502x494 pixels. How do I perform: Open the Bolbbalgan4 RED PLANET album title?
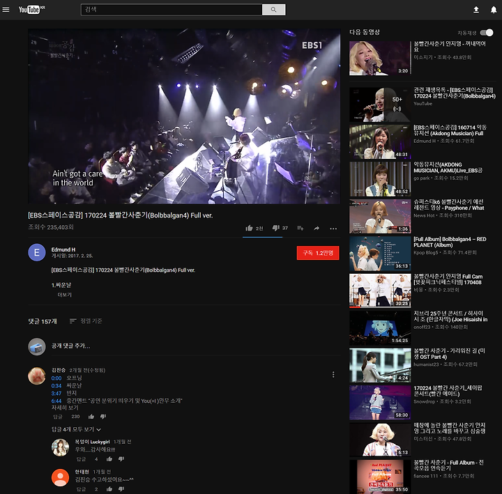450,242
